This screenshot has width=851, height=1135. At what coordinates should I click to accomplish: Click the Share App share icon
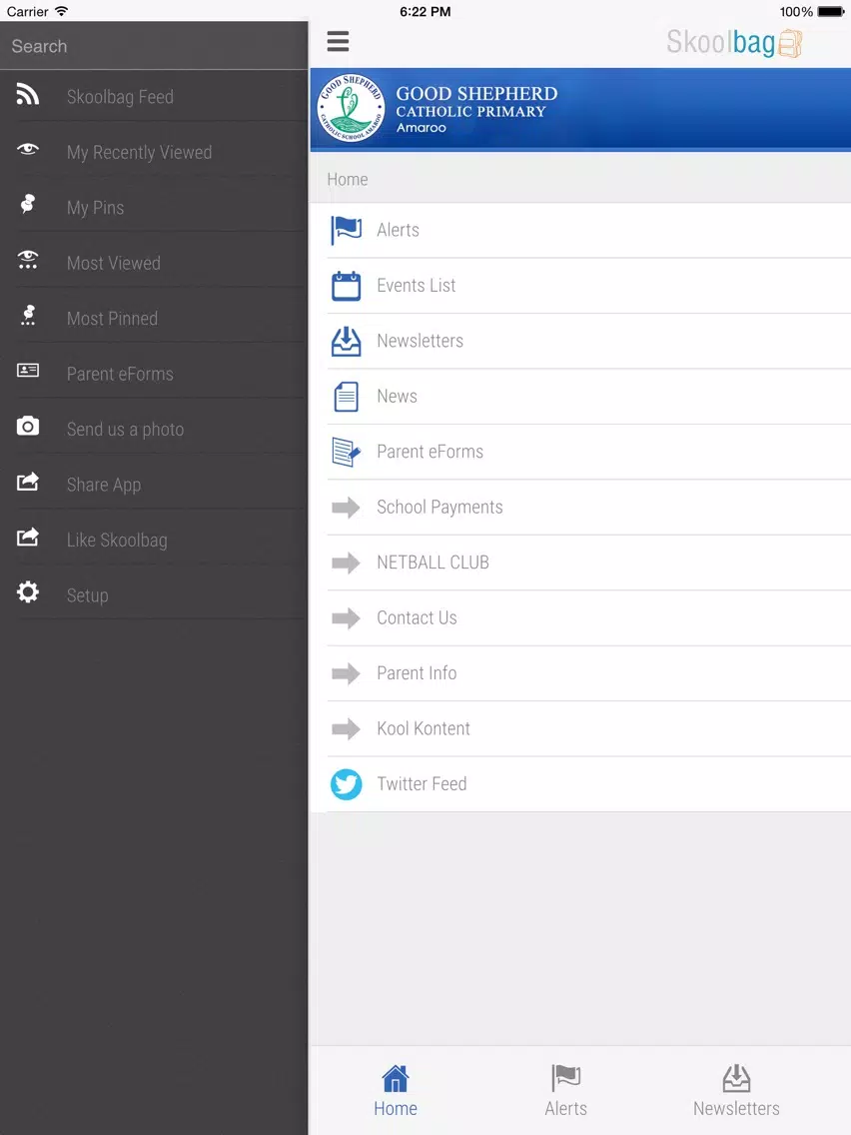click(x=28, y=482)
